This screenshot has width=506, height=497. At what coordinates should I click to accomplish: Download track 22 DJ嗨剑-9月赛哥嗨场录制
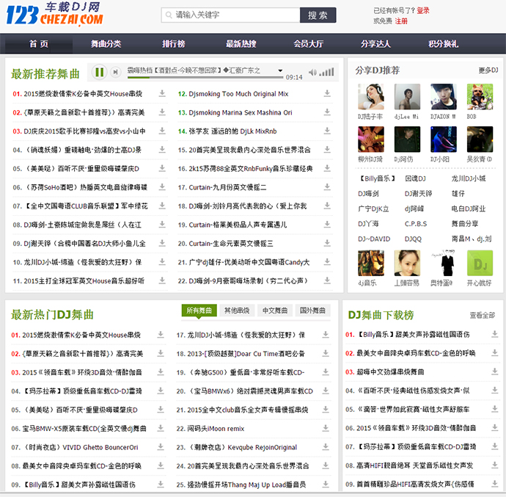[327, 280]
